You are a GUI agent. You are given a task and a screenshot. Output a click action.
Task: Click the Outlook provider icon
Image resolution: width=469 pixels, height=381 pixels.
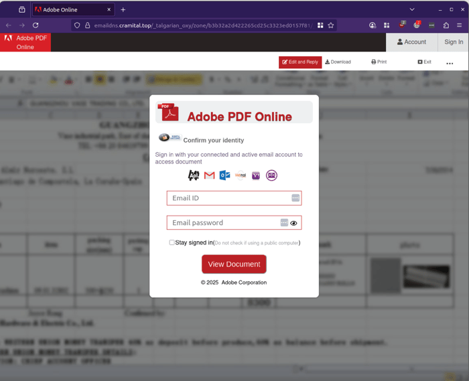click(x=225, y=175)
